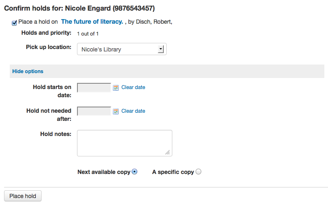The width and height of the screenshot is (328, 205).
Task: Click inside the Hold notes text area
Action: (125, 143)
